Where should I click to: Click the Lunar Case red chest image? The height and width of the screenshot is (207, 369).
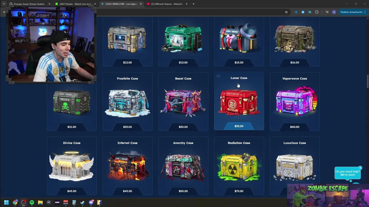(239, 102)
